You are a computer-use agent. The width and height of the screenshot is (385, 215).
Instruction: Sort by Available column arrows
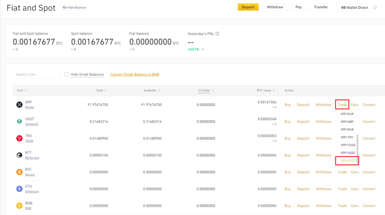coord(159,90)
